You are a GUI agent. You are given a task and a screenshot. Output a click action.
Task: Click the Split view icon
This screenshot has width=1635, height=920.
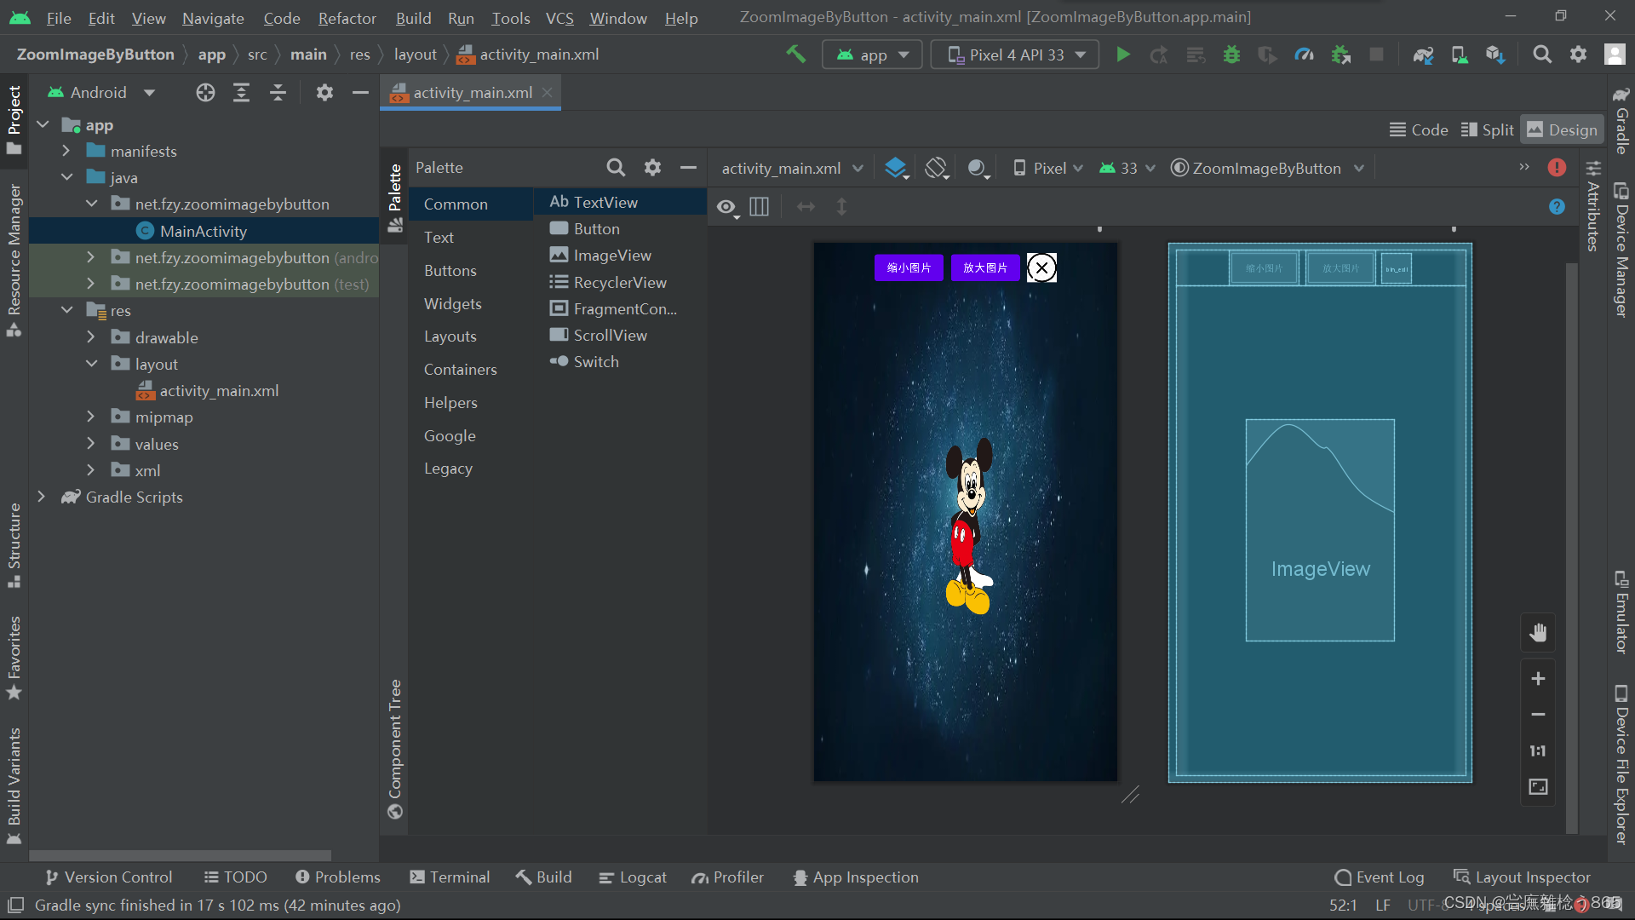[x=1488, y=129]
